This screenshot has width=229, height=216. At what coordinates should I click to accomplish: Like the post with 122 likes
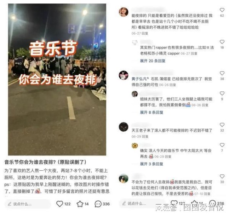click(60, 204)
